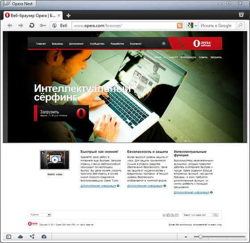Toggle the panels icon in status bar
This screenshot has width=250, height=243.
pyautogui.click(x=8, y=237)
